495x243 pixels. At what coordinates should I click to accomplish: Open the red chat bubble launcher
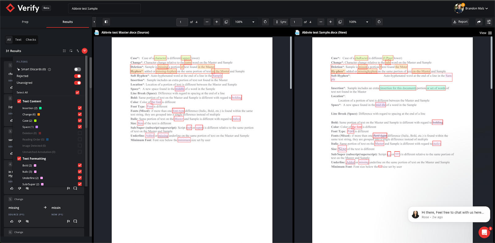coord(484,232)
